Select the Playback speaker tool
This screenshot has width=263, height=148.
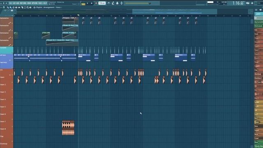tap(30, 7)
